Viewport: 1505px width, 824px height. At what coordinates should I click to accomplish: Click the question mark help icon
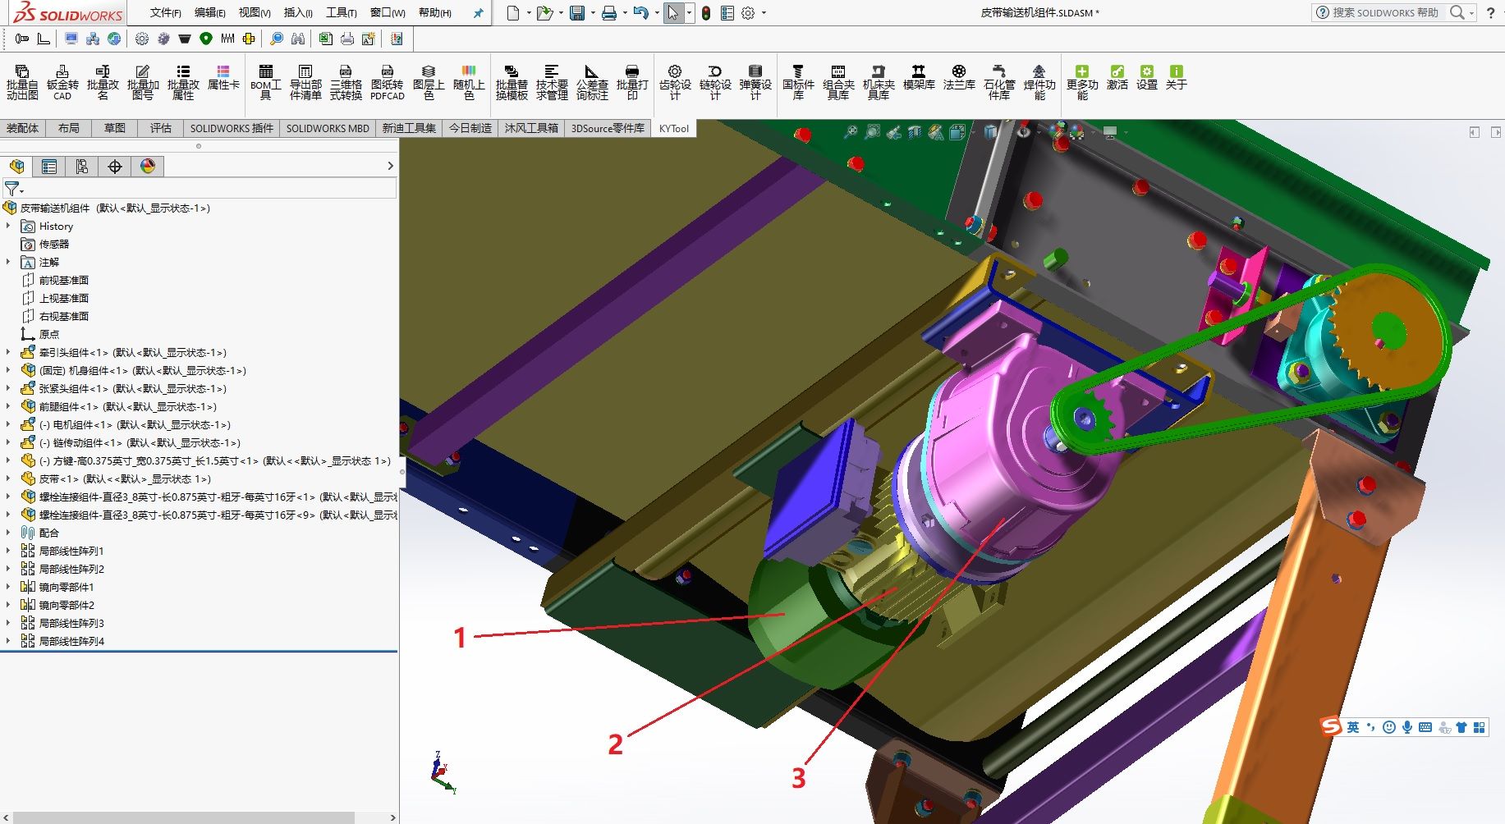coord(1490,12)
